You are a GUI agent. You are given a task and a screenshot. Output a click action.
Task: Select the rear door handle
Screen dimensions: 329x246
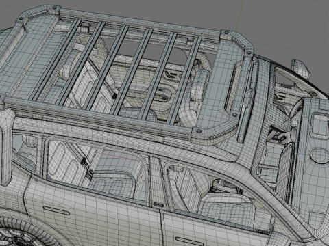56,210
